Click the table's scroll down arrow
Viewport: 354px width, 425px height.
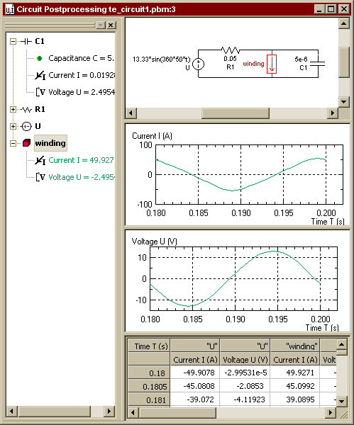341,401
